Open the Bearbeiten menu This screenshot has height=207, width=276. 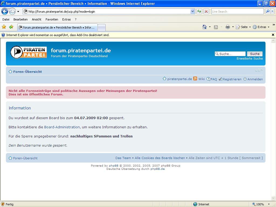[x=20, y=19]
